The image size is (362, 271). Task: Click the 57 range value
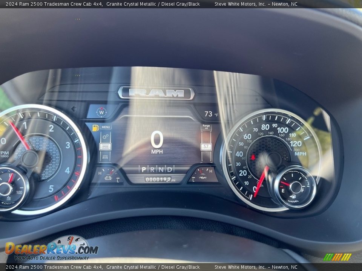tap(206, 146)
